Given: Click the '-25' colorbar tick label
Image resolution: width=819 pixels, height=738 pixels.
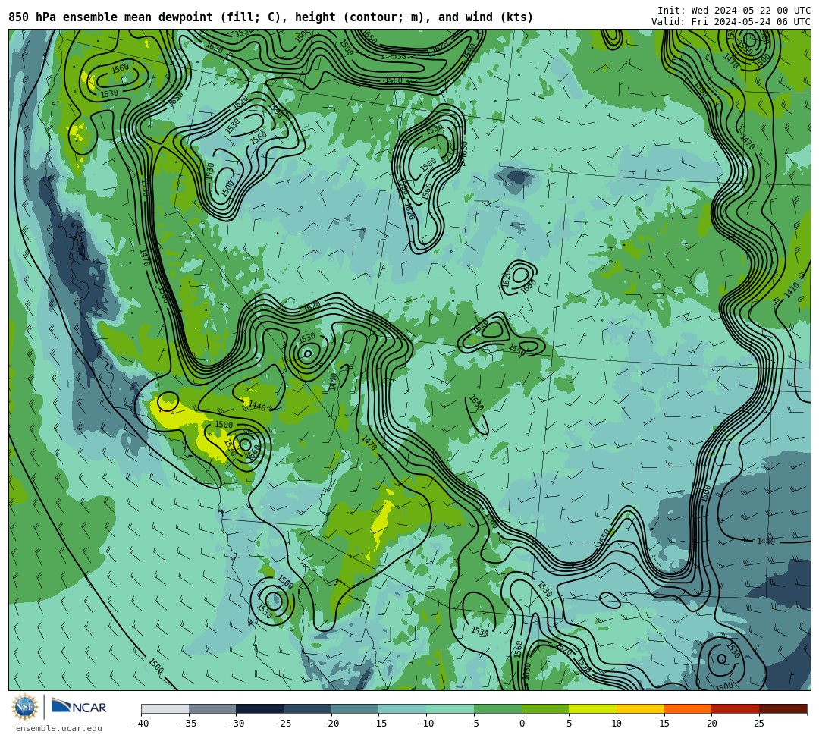Looking at the screenshot, I should (x=284, y=724).
